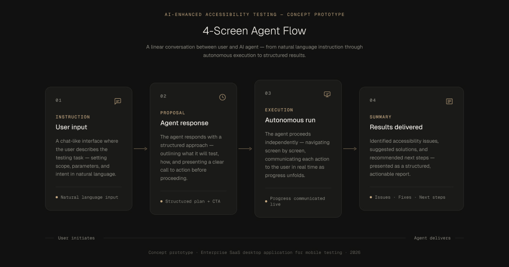509x267 pixels.
Task: Select the '4-Screen Agent Flow' heading
Action: click(x=254, y=31)
